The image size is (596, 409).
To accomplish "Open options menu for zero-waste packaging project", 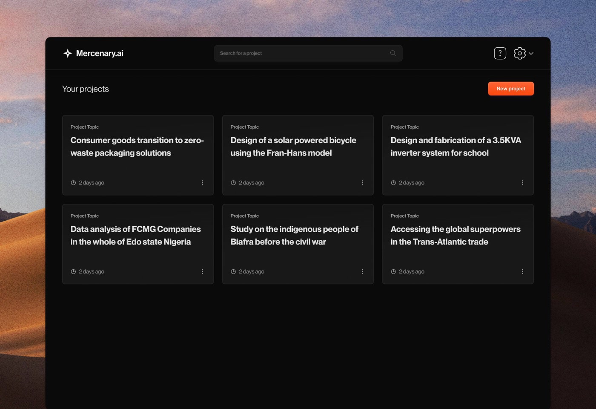I will 203,183.
